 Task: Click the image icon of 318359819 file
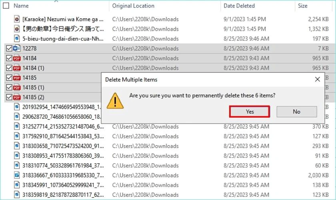tap(17, 195)
